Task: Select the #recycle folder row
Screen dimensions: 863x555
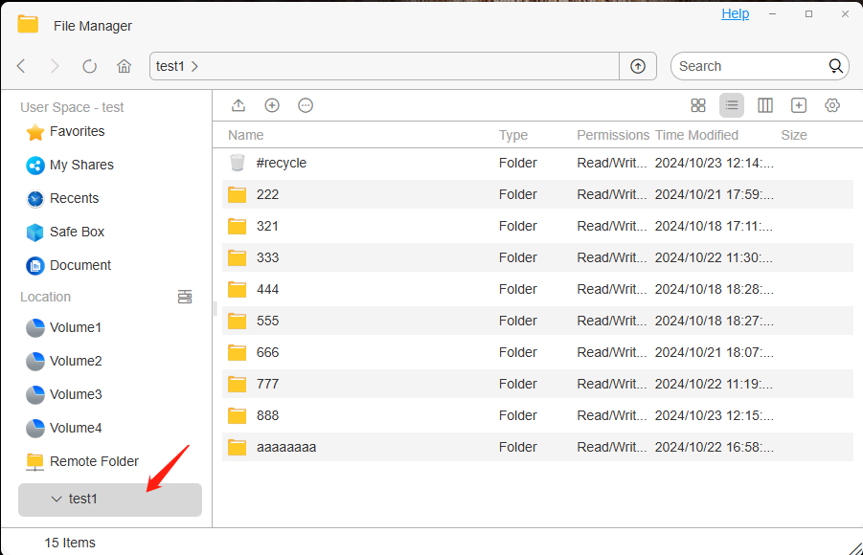Action: (x=537, y=163)
